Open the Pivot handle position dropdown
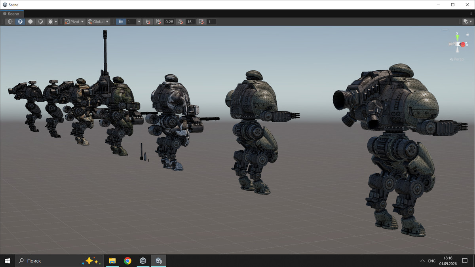Viewport: 475px width, 267px height. (74, 22)
